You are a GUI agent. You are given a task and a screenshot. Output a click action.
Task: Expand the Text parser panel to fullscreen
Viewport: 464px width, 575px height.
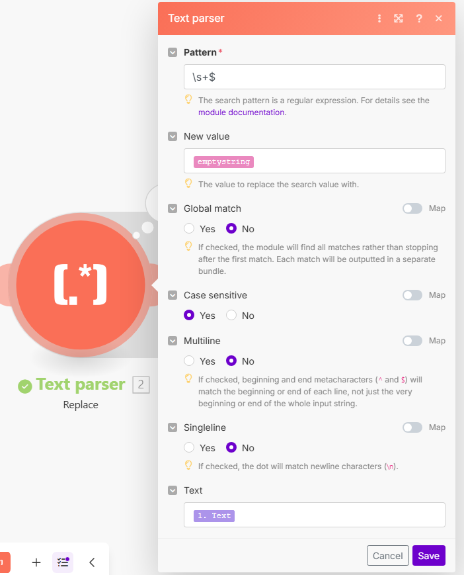click(x=399, y=19)
